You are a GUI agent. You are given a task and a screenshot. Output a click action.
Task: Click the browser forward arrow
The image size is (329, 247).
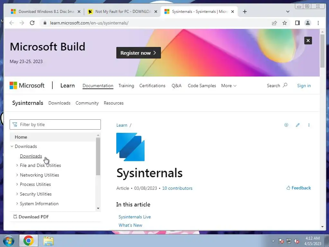point(22,23)
